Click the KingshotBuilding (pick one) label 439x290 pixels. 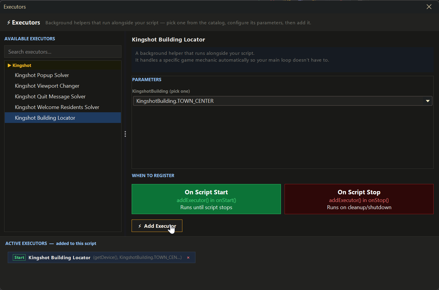click(x=161, y=91)
